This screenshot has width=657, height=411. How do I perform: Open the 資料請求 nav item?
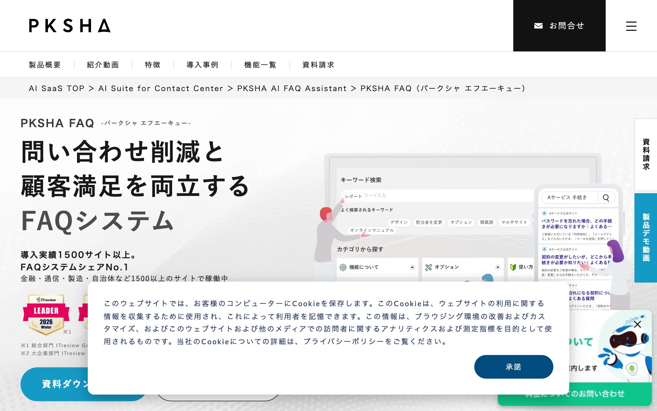(318, 65)
